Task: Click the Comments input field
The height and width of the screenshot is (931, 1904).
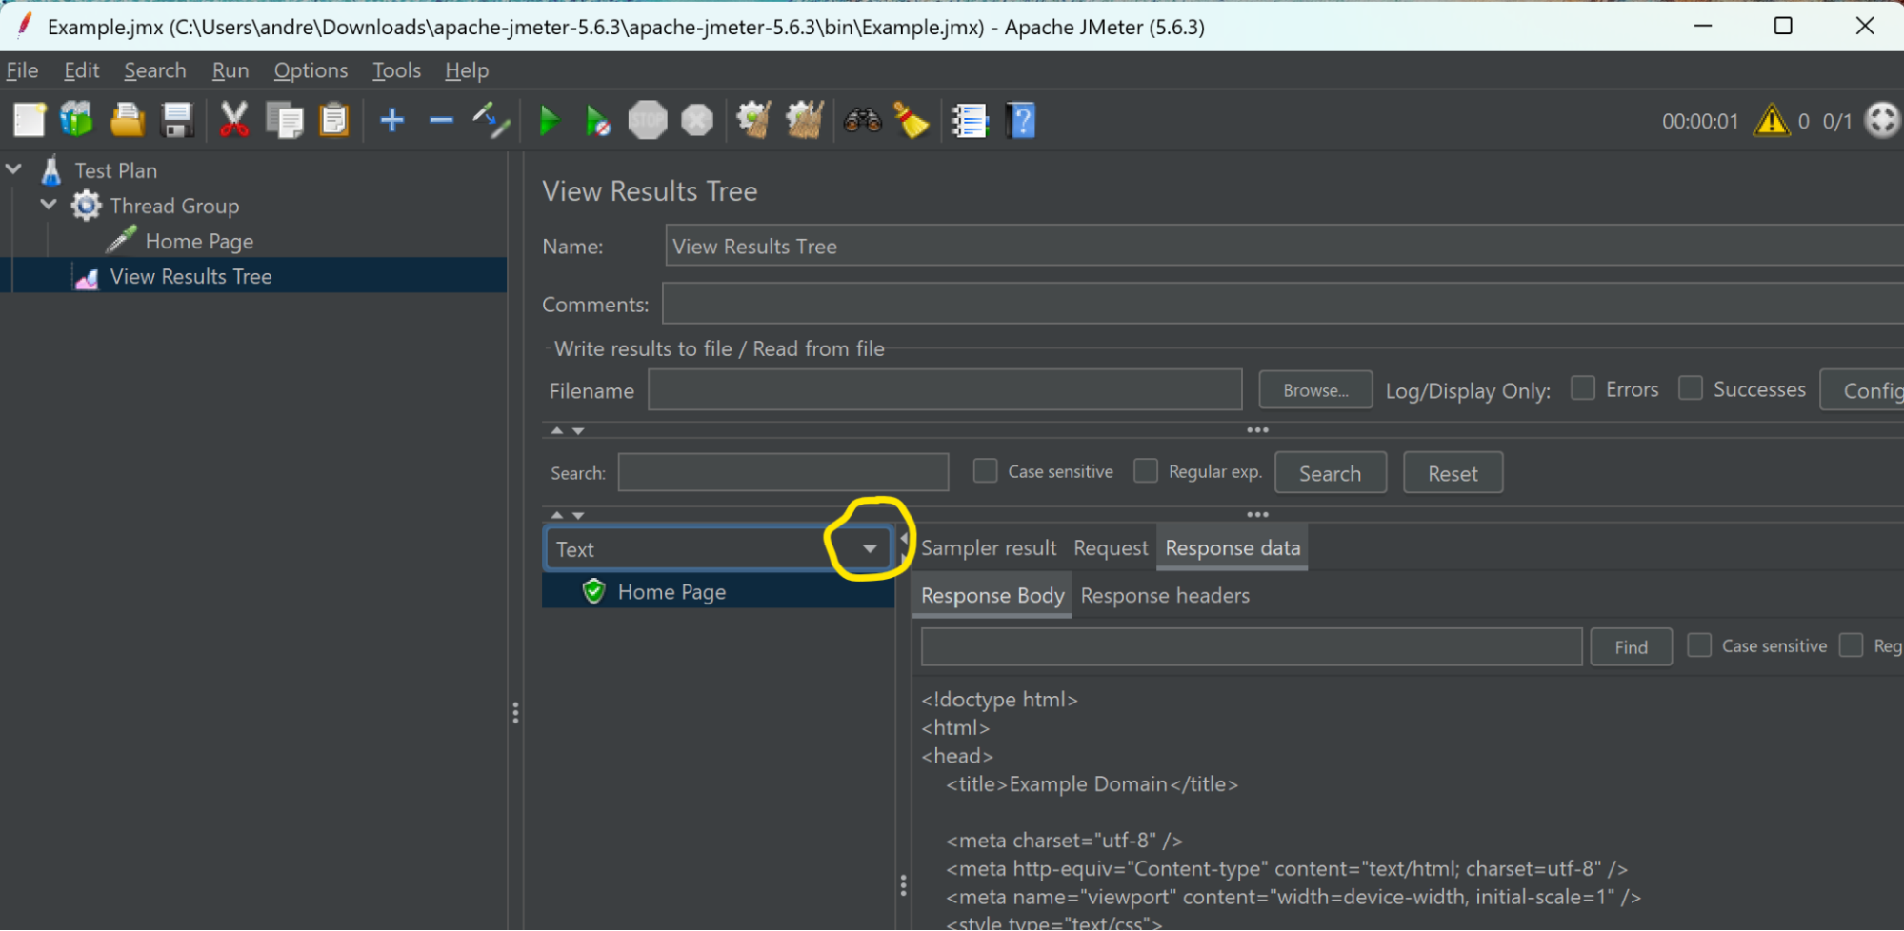Action: [x=1282, y=304]
